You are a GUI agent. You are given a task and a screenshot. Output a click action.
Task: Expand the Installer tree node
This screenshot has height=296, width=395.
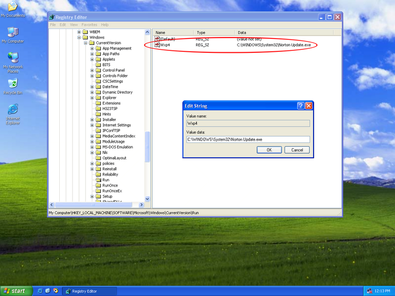[x=92, y=119]
